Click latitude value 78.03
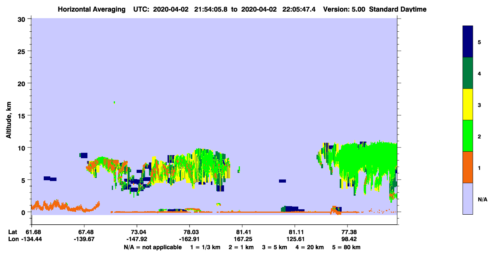This screenshot has height=258, width=503. tap(190, 232)
